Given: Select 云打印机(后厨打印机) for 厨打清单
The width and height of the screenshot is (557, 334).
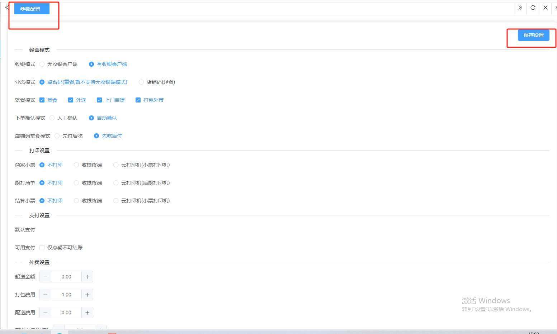Looking at the screenshot, I should (x=116, y=183).
